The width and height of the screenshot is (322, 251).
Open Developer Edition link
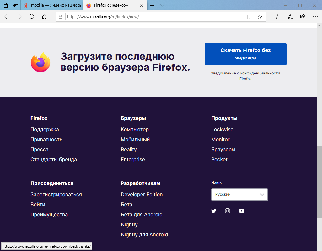click(142, 194)
